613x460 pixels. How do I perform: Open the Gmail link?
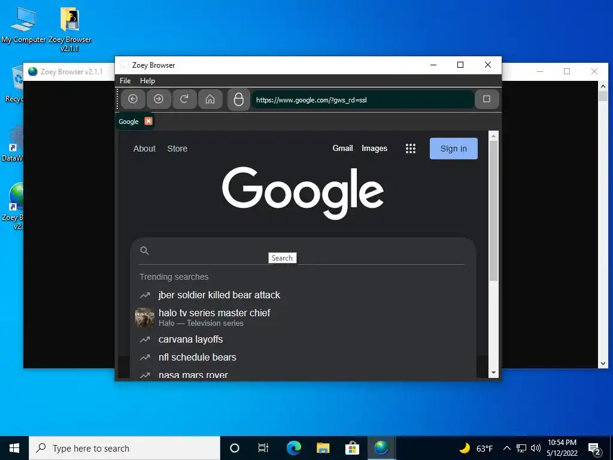pos(342,149)
